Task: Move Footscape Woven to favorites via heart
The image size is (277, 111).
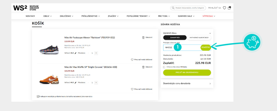Action: 132,60
